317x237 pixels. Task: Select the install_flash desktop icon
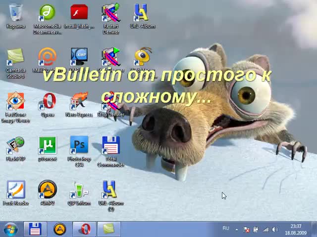[x=79, y=13]
